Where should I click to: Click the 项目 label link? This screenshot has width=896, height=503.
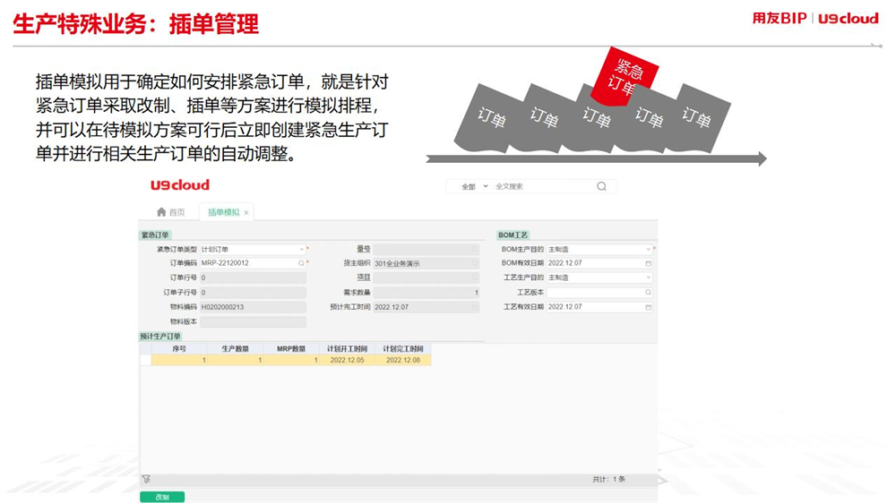364,277
